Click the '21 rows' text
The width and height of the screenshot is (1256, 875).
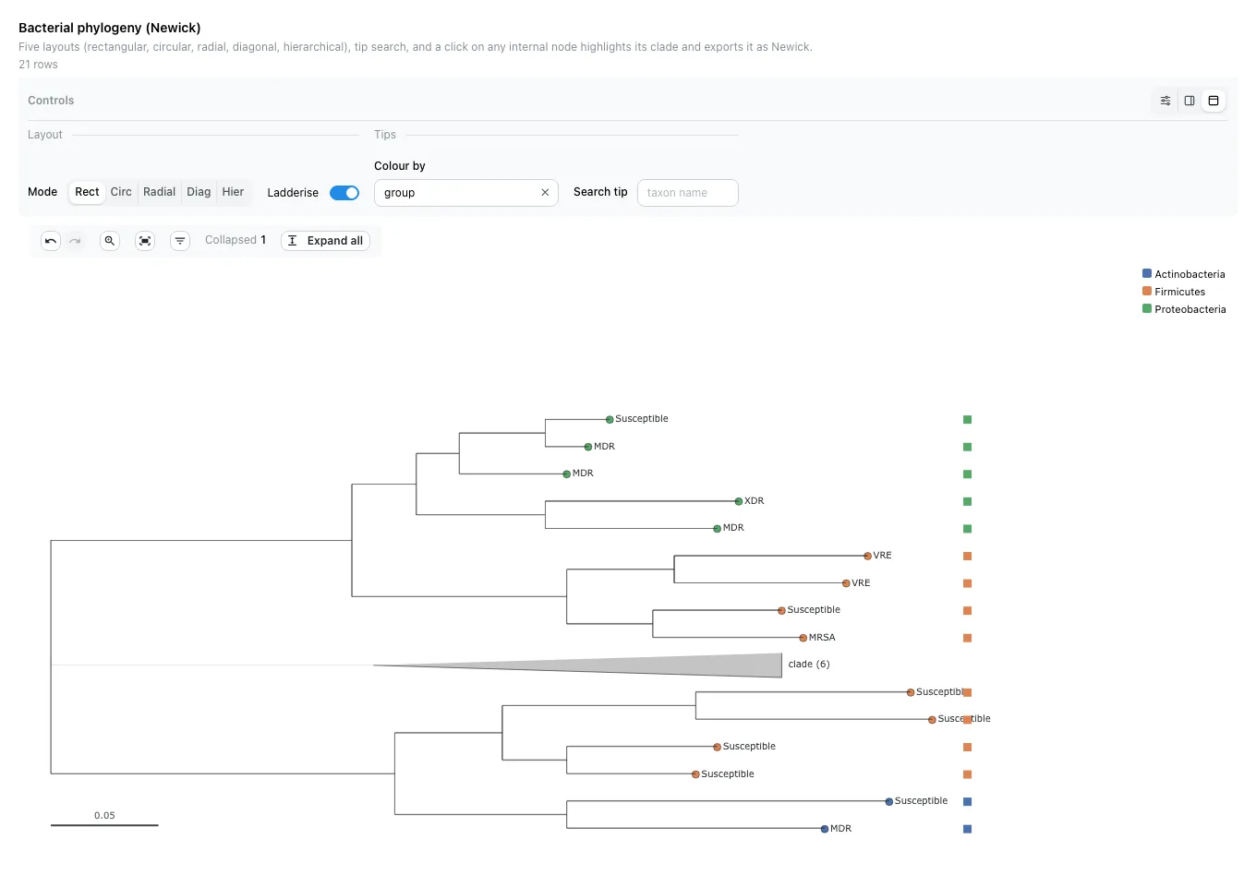(38, 65)
